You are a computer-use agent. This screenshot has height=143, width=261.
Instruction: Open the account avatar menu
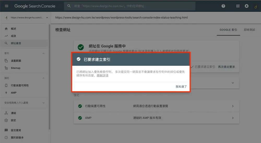click(256, 7)
